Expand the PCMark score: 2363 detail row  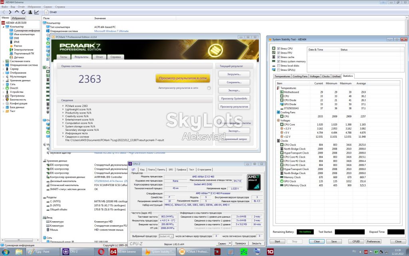[x=63, y=106]
